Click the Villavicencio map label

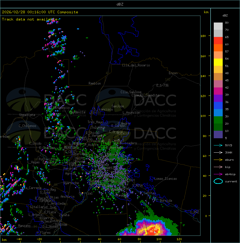(59, 108)
